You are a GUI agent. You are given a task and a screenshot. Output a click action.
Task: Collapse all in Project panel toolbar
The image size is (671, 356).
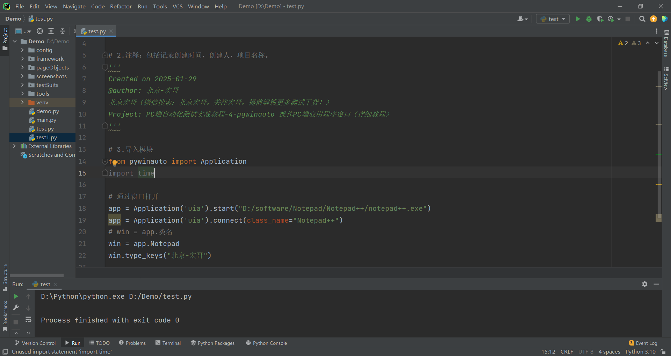tap(63, 31)
